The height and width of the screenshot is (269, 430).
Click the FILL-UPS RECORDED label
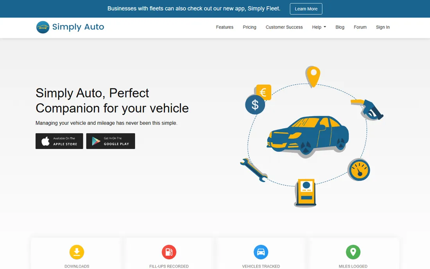pyautogui.click(x=169, y=266)
